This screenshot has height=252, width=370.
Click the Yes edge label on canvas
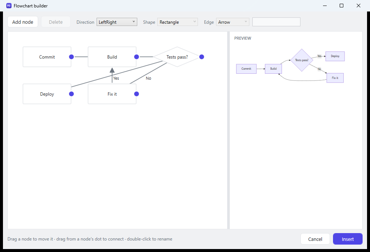coord(116,78)
